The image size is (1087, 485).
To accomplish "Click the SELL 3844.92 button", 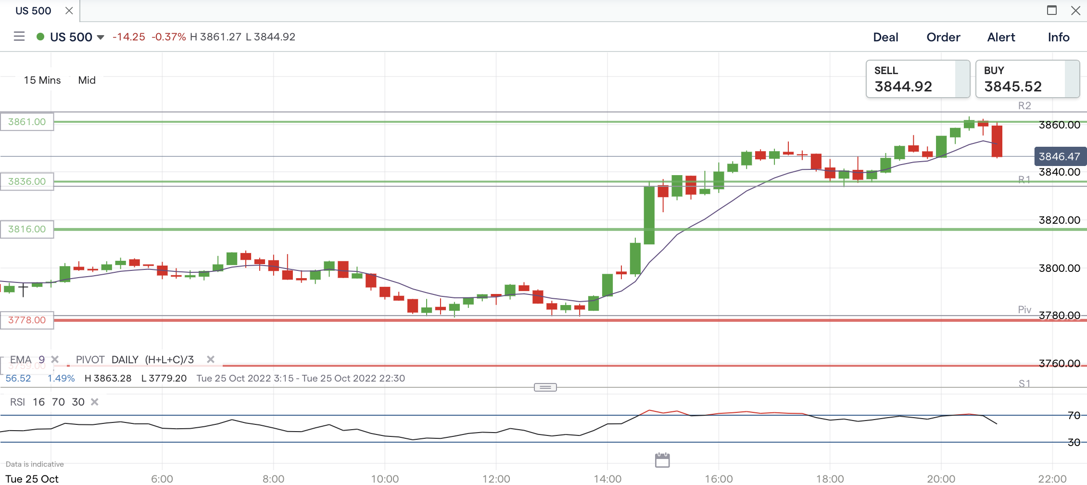I will [918, 79].
